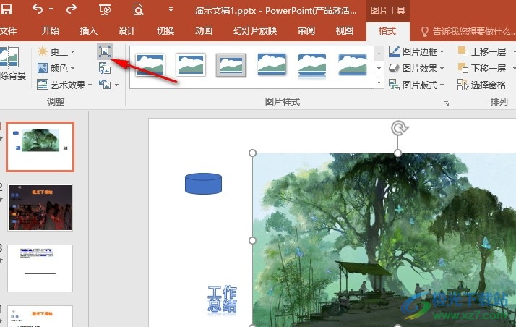Open the 图片边框 picture border dropdown
516x327 pixels.
pos(416,51)
